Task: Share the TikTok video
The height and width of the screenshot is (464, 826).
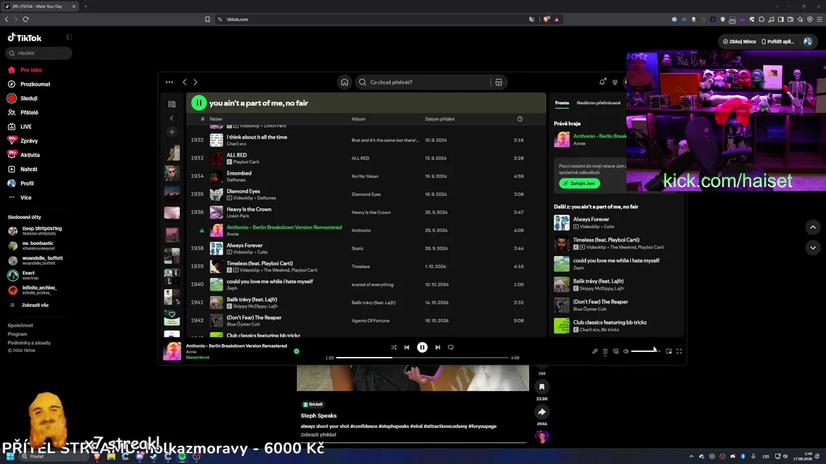Action: point(541,412)
